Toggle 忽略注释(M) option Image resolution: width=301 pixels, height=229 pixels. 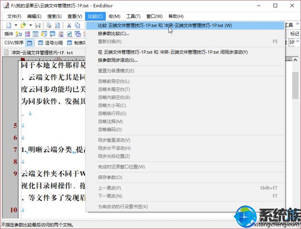click(x=185, y=121)
